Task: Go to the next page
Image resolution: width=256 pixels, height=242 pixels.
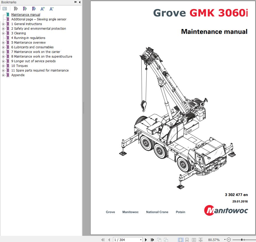Action: [x=146, y=240]
